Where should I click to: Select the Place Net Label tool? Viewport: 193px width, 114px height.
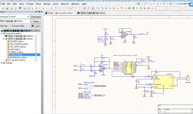pyautogui.click(x=114, y=8)
